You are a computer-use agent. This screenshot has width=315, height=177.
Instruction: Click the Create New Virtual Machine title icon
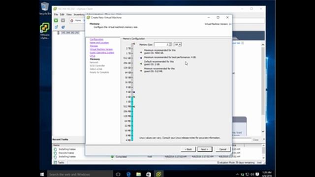[x=89, y=18]
